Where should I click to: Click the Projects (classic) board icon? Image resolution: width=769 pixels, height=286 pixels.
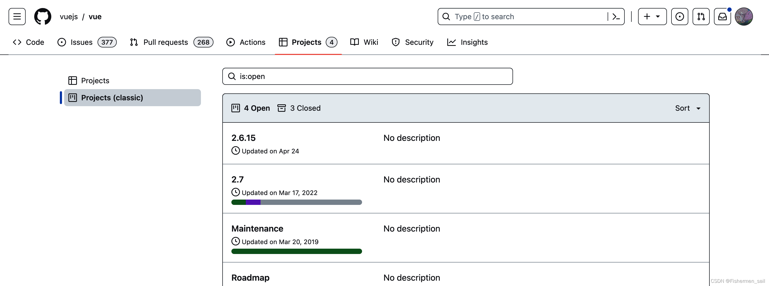(x=72, y=97)
